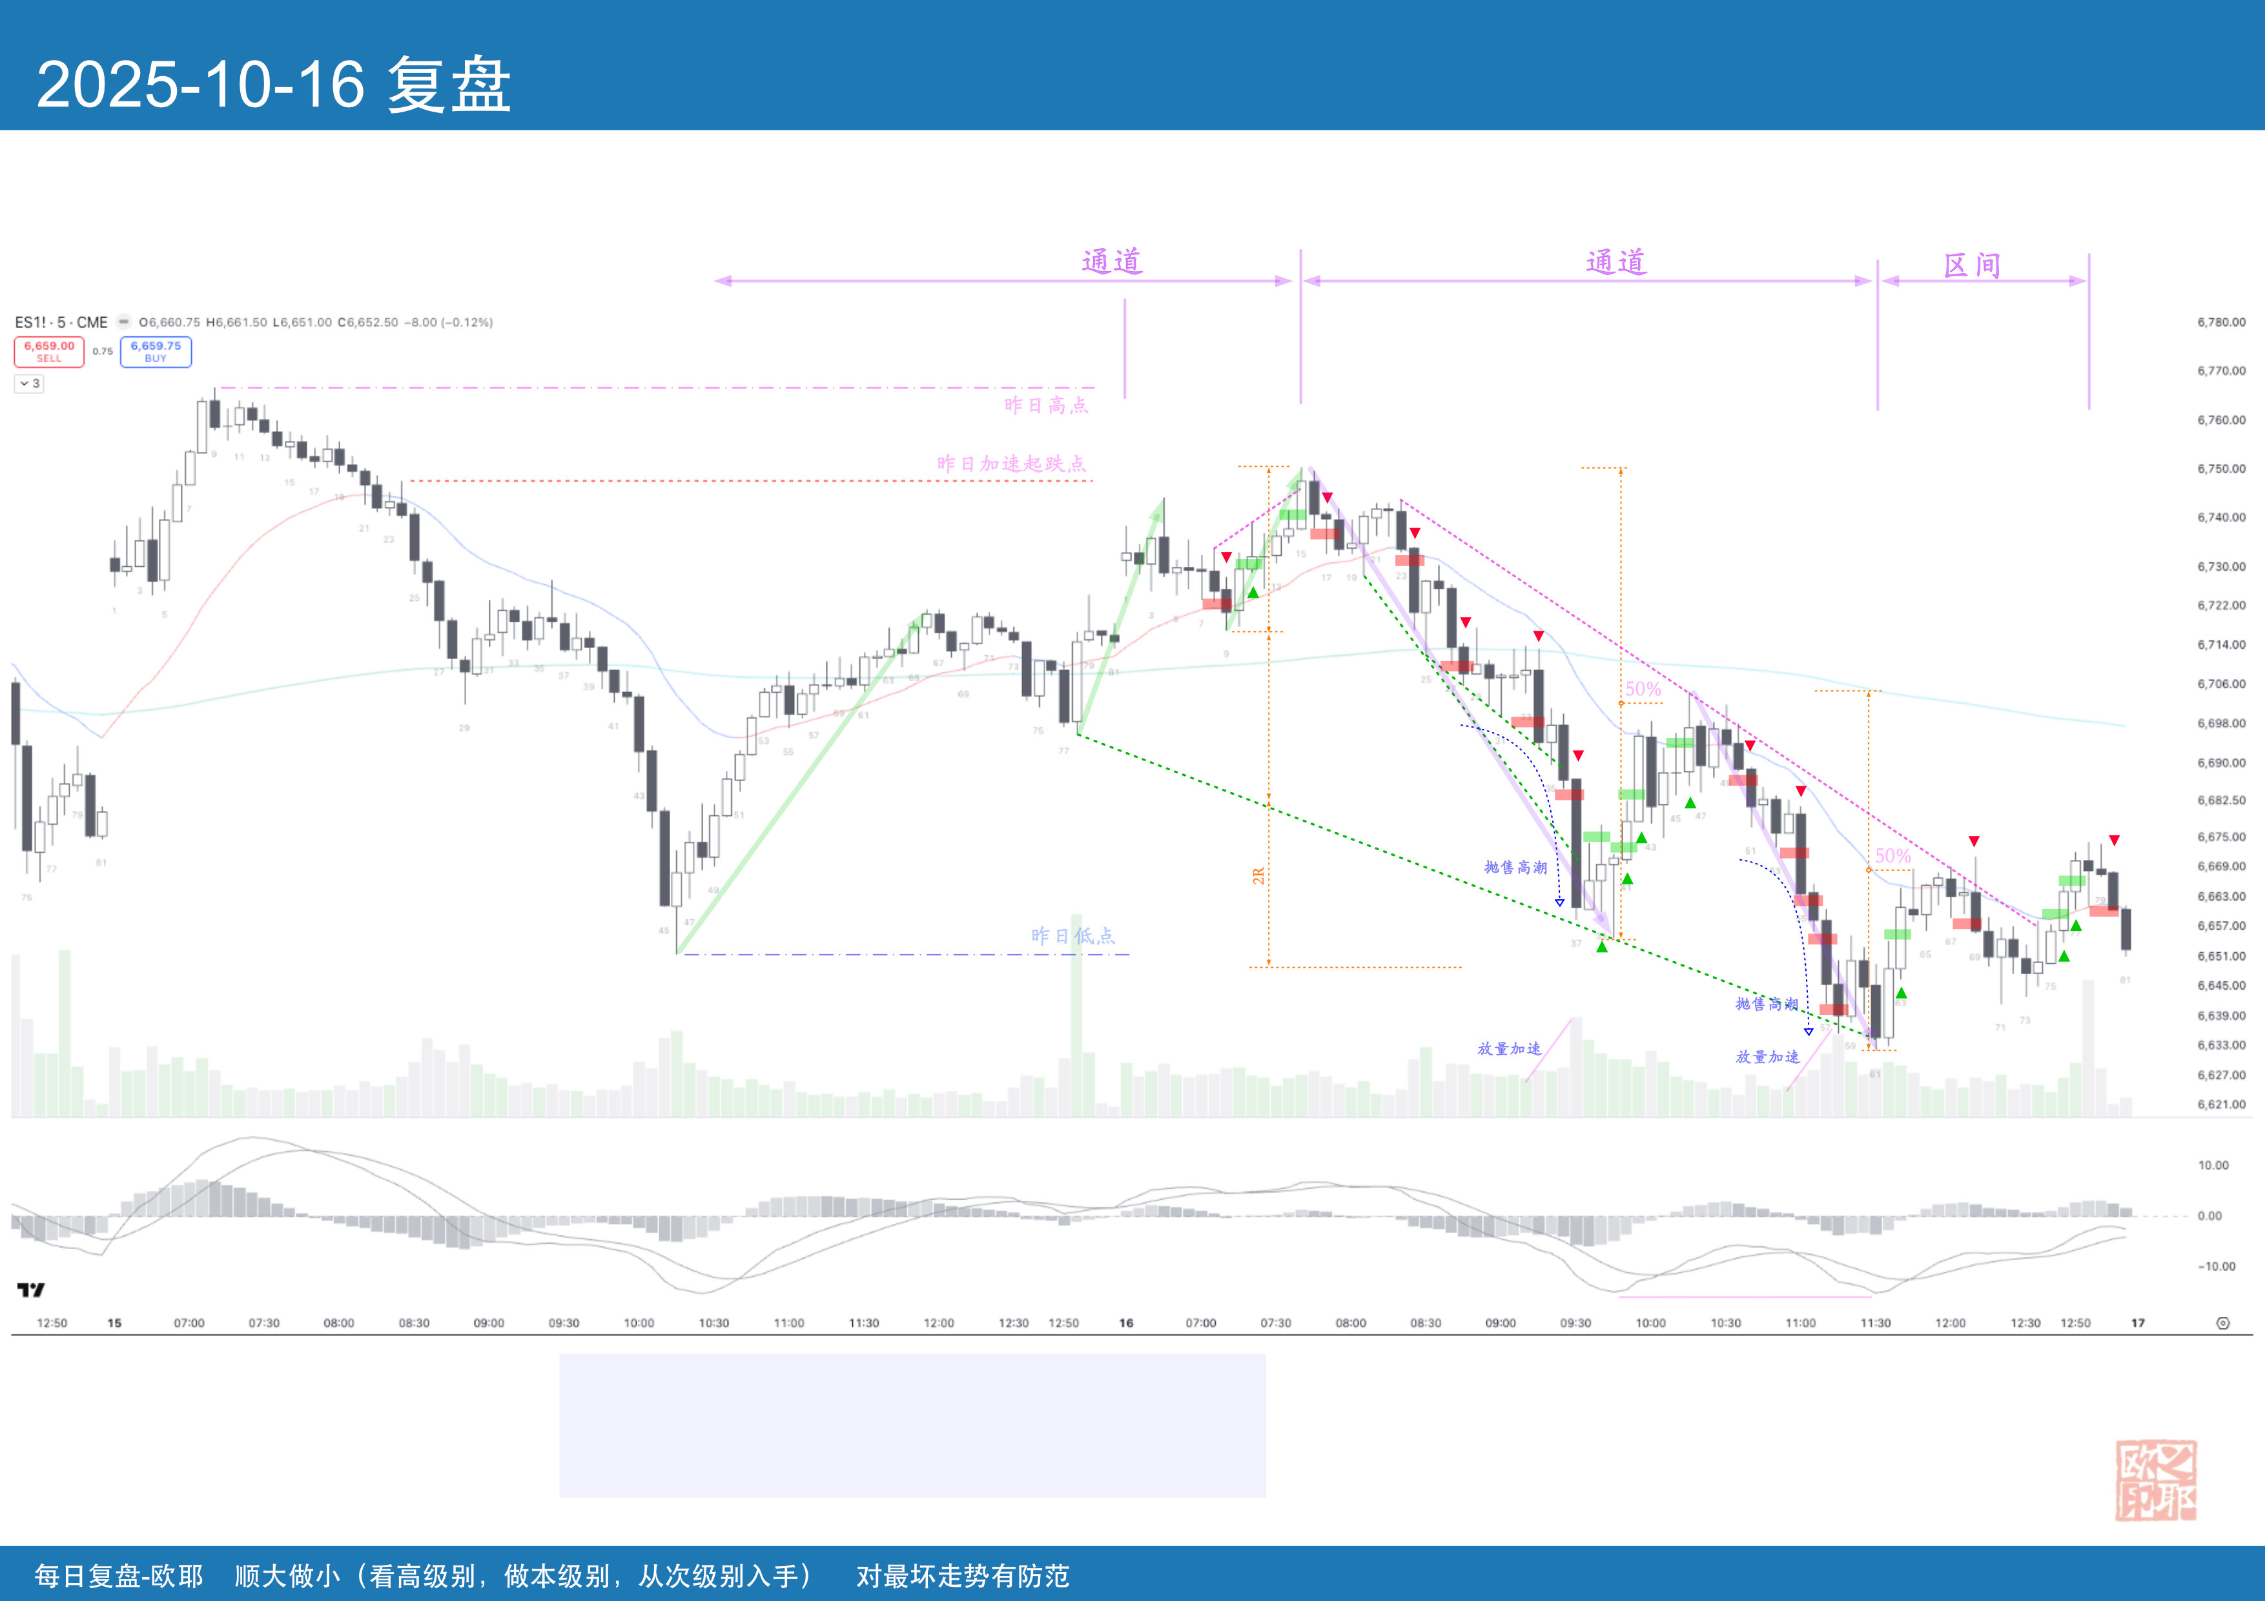Viewport: 2265px width, 1601px height.
Task: Click the red SELL 6,659.00 button
Action: point(48,351)
